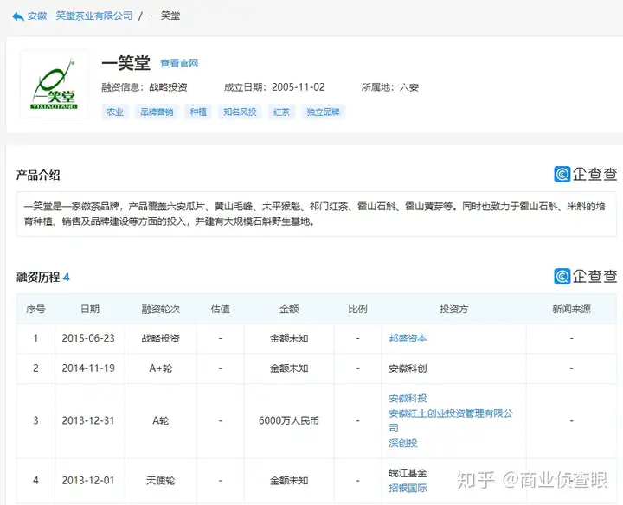Click the 一笑堂 company logo thumbnail
The height and width of the screenshot is (505, 623).
click(55, 84)
